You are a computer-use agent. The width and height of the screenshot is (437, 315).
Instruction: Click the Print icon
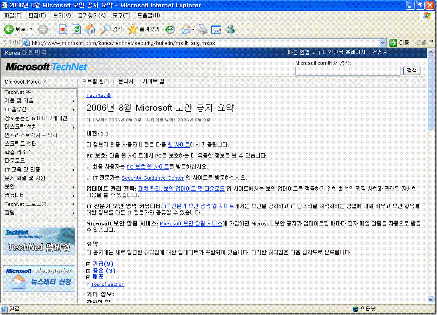(x=203, y=29)
